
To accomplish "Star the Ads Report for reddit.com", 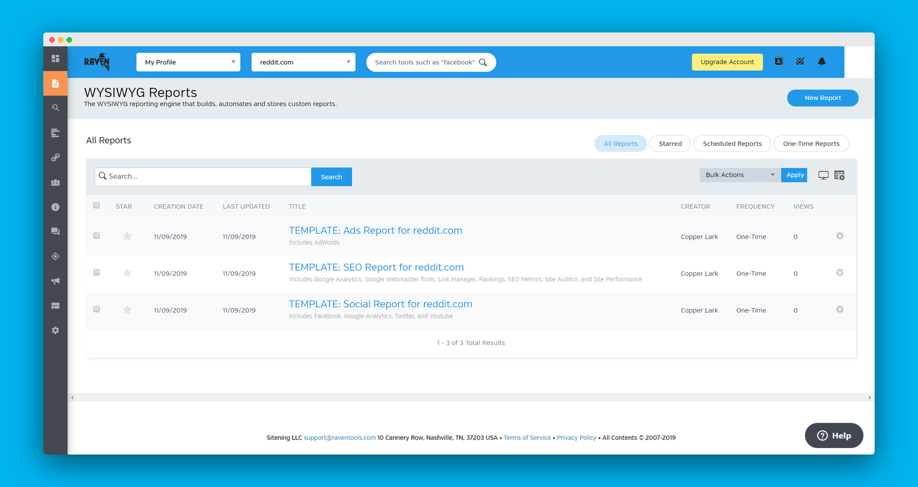I will click(127, 236).
